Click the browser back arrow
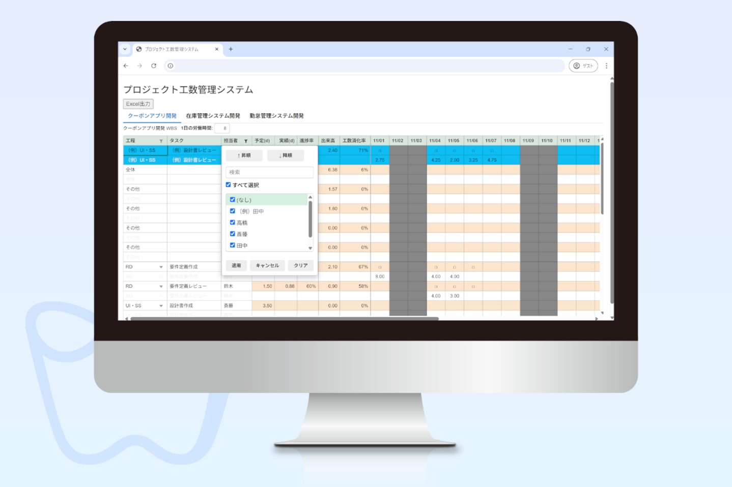 (x=126, y=66)
